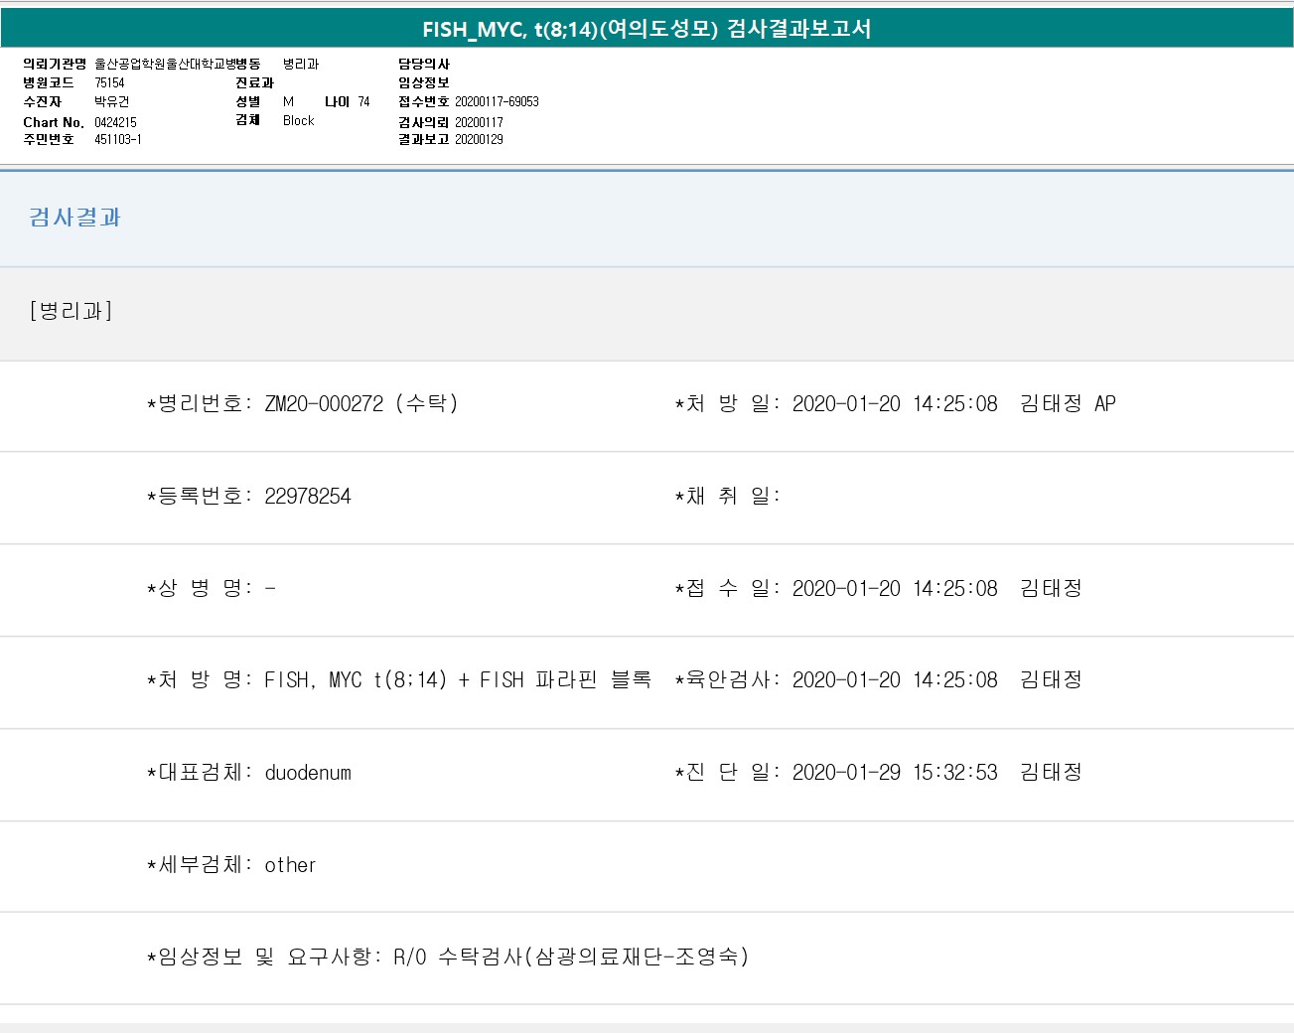Select the 상병명 dash value
Screen dimensions: 1294x1033
(x=270, y=588)
